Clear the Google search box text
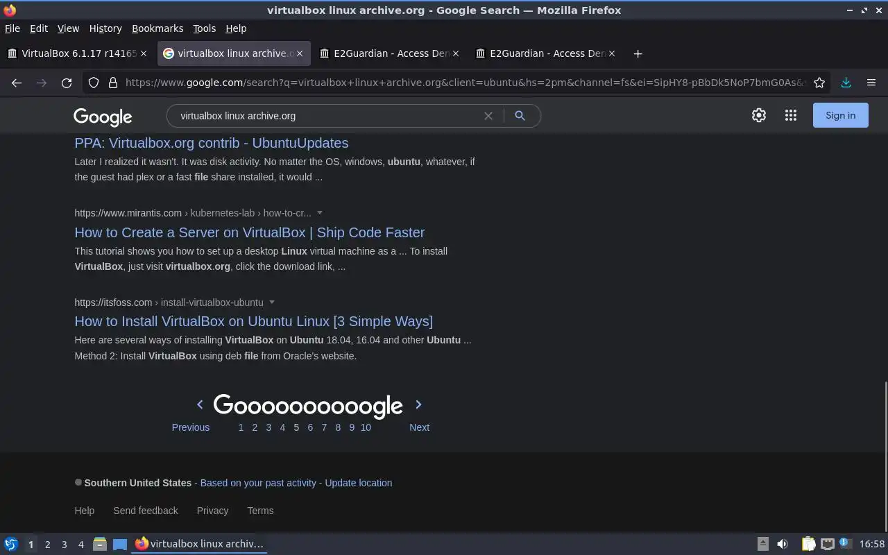 pos(488,116)
